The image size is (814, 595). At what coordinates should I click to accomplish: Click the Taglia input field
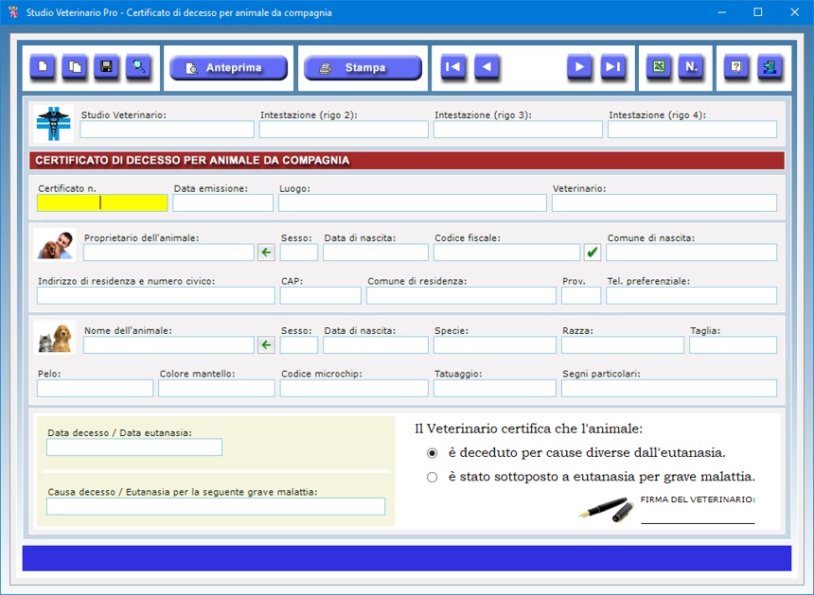click(733, 345)
